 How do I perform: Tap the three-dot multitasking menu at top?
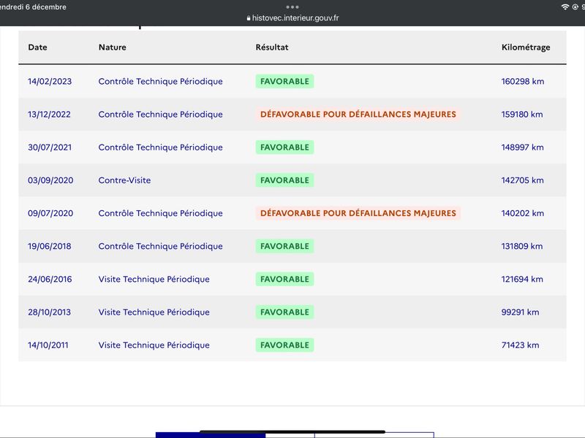[292, 7]
